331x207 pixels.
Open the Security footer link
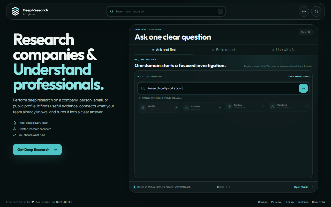[x=318, y=202]
